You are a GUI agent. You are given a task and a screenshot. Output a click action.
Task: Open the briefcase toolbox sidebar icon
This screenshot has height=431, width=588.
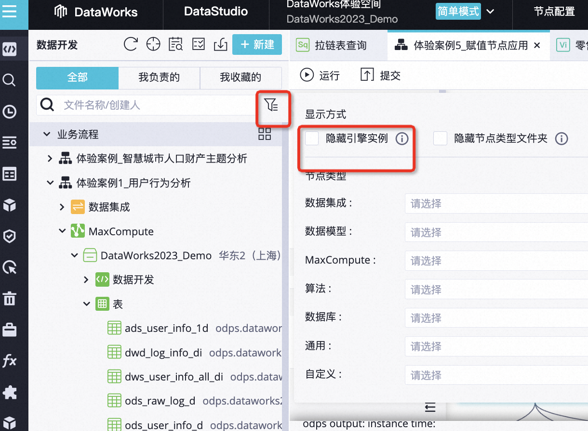[x=10, y=330]
